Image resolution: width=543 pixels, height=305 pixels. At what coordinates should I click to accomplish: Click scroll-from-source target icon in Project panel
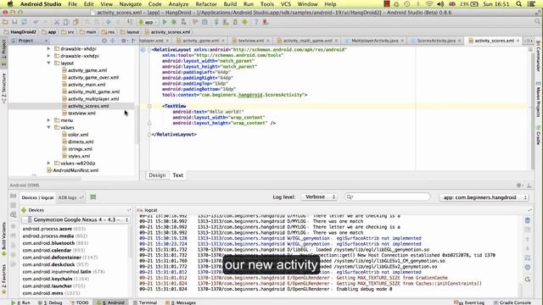(104, 41)
